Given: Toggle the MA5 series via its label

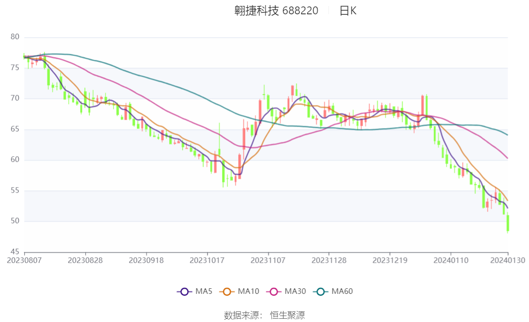Looking at the screenshot, I should [x=204, y=292].
